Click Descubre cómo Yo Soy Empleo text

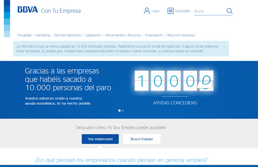pyautogui.click(x=121, y=128)
